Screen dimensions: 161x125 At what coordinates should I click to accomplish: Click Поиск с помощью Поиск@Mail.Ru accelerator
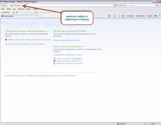click(x=69, y=58)
